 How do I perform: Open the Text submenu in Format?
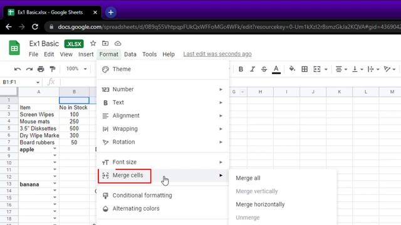click(x=163, y=102)
